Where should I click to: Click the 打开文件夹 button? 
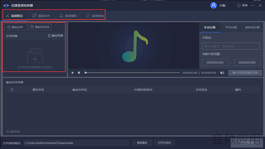[x=164, y=143]
